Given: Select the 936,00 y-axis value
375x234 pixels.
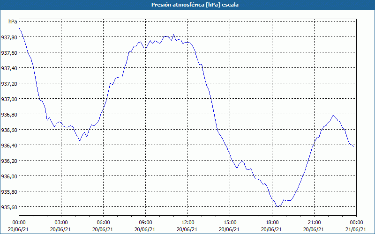Looking at the screenshot, I should (9, 176).
